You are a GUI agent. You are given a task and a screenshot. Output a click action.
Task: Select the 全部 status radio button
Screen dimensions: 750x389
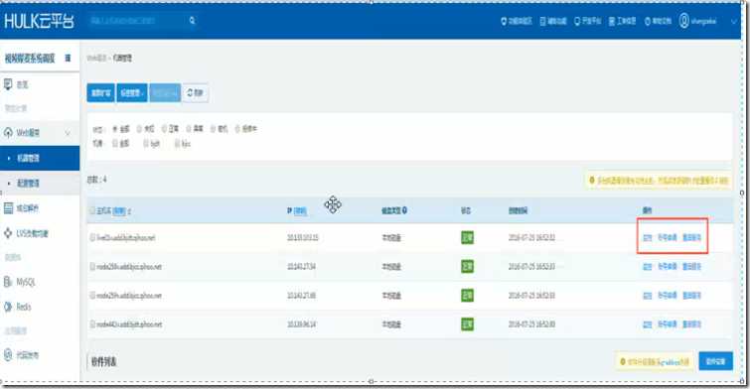(x=115, y=129)
